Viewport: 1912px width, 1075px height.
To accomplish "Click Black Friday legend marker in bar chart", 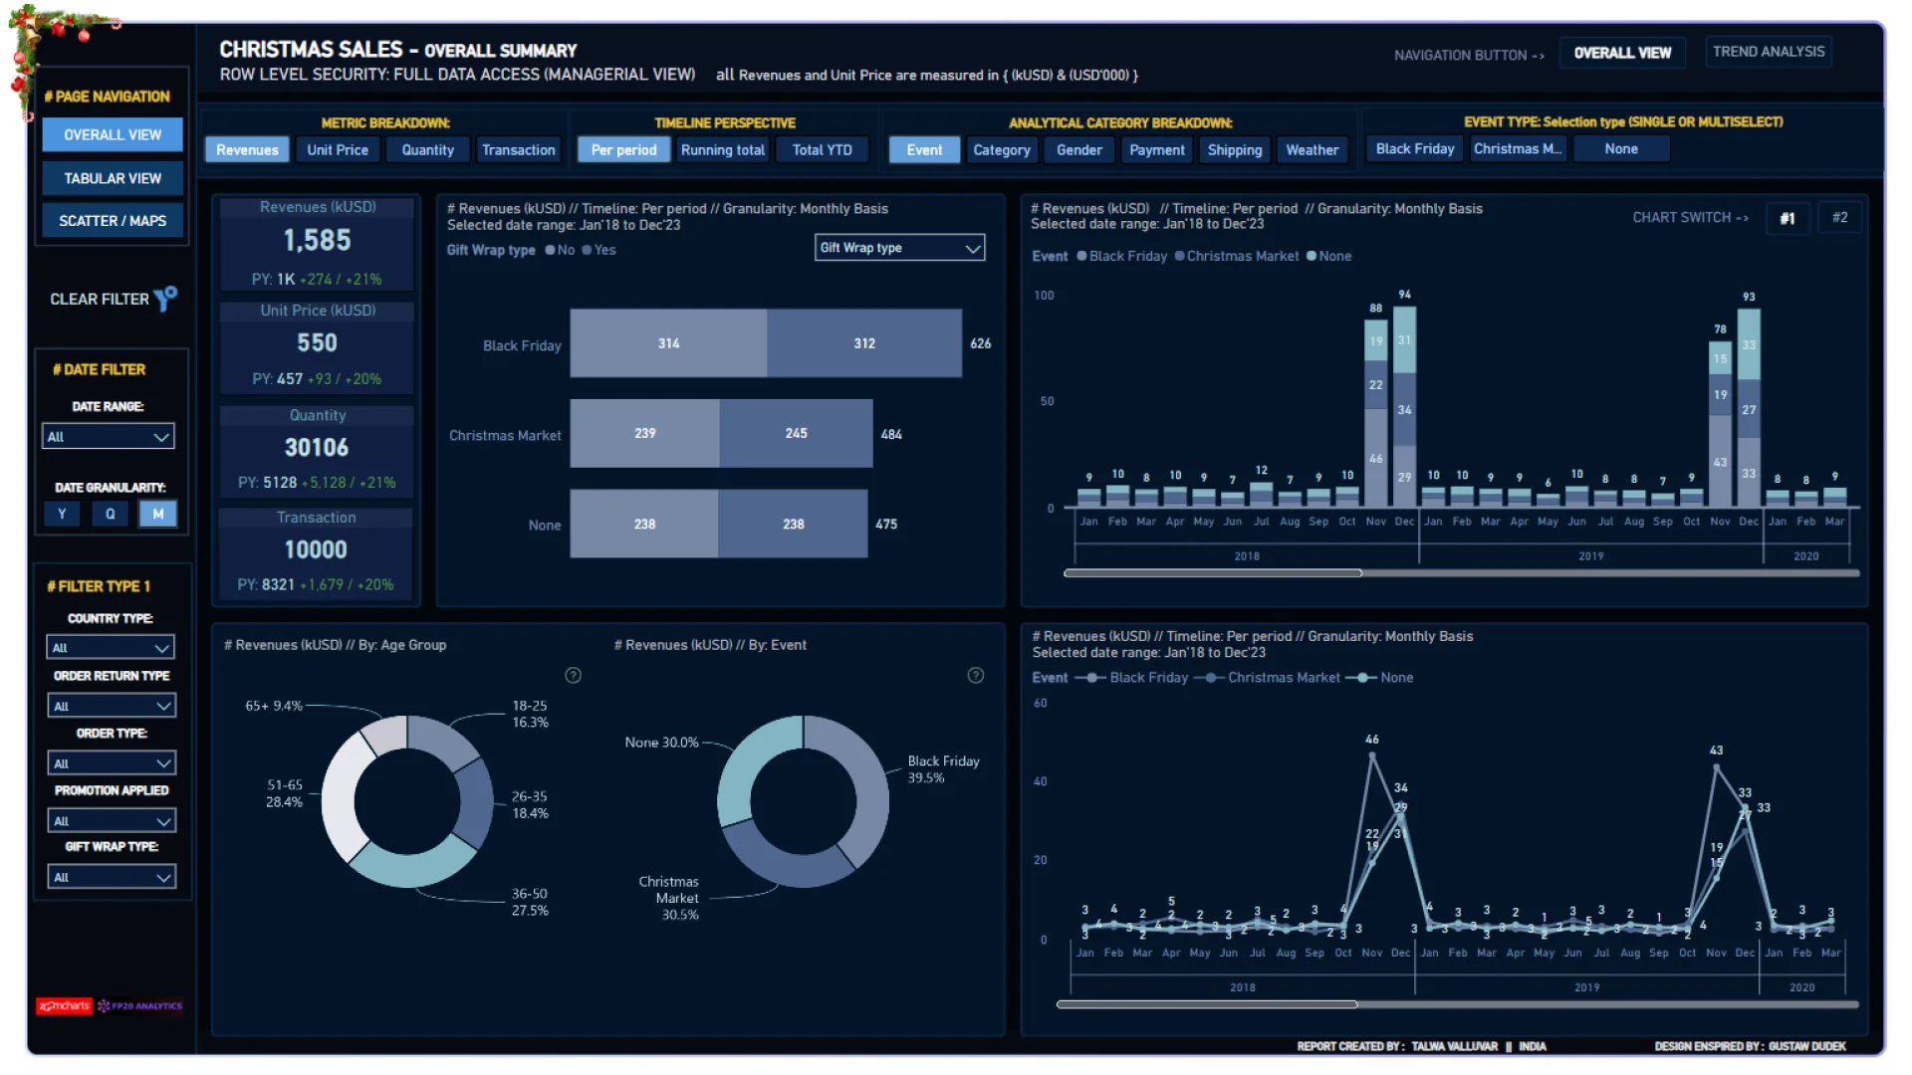I will click(1081, 257).
